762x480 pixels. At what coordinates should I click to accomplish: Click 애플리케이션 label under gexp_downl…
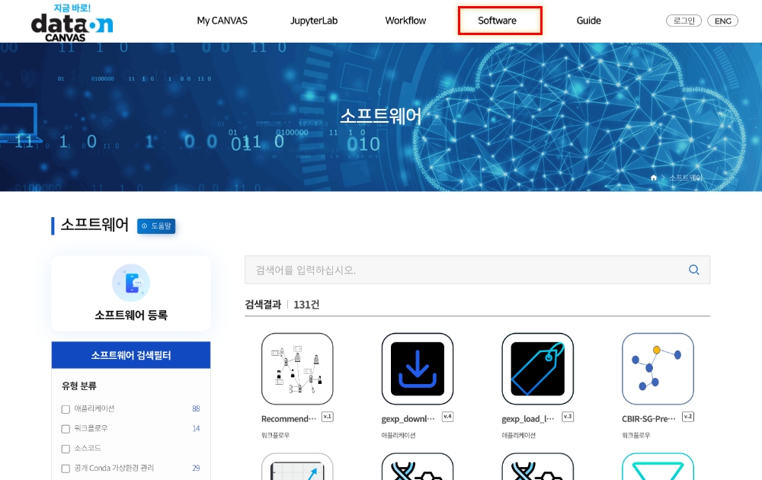[399, 435]
